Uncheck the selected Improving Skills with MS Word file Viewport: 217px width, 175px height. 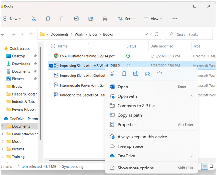point(51,66)
